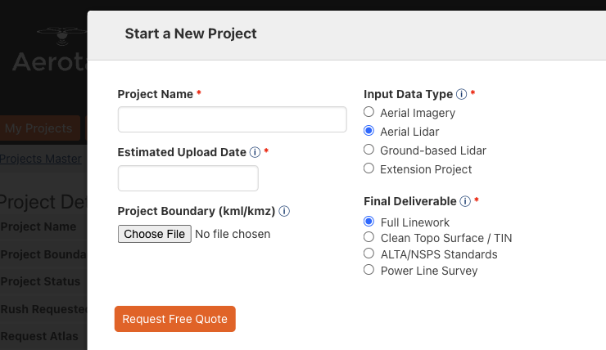This screenshot has width=606, height=350.
Task: Open the Estimated Upload Date field
Action: point(188,178)
